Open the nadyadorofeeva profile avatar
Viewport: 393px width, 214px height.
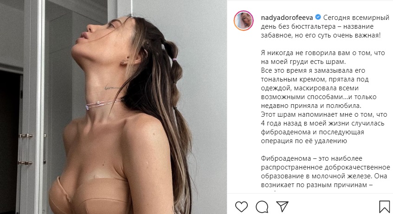point(244,21)
